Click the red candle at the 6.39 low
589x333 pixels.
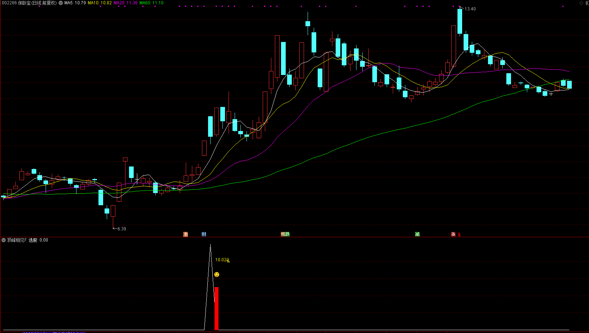click(113, 211)
